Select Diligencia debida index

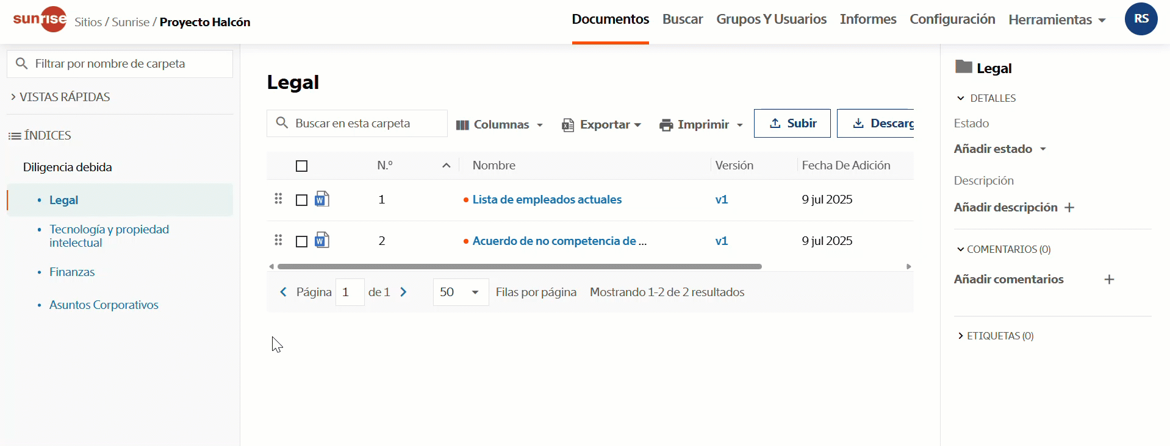[x=67, y=167]
